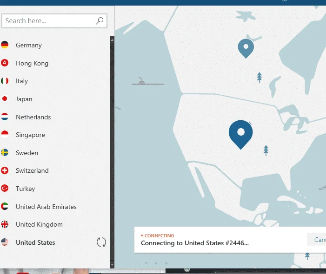The image size is (326, 274).
Task: Select Hong Kong in the country list
Action: click(32, 63)
